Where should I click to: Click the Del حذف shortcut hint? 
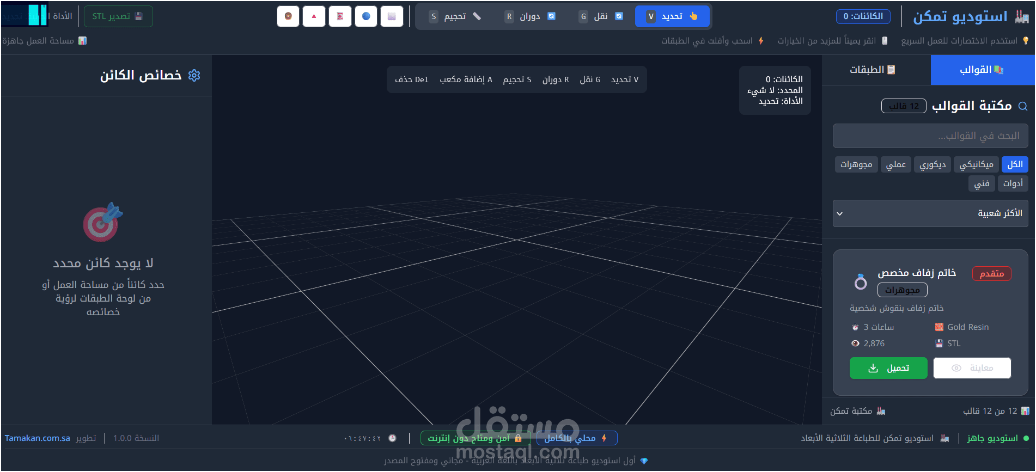click(x=412, y=79)
